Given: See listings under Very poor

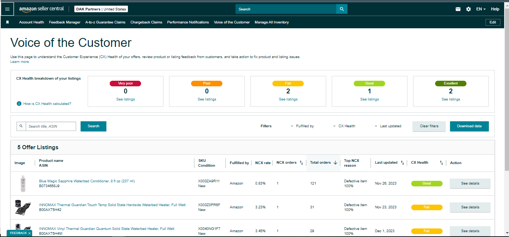Looking at the screenshot, I should point(125,99).
